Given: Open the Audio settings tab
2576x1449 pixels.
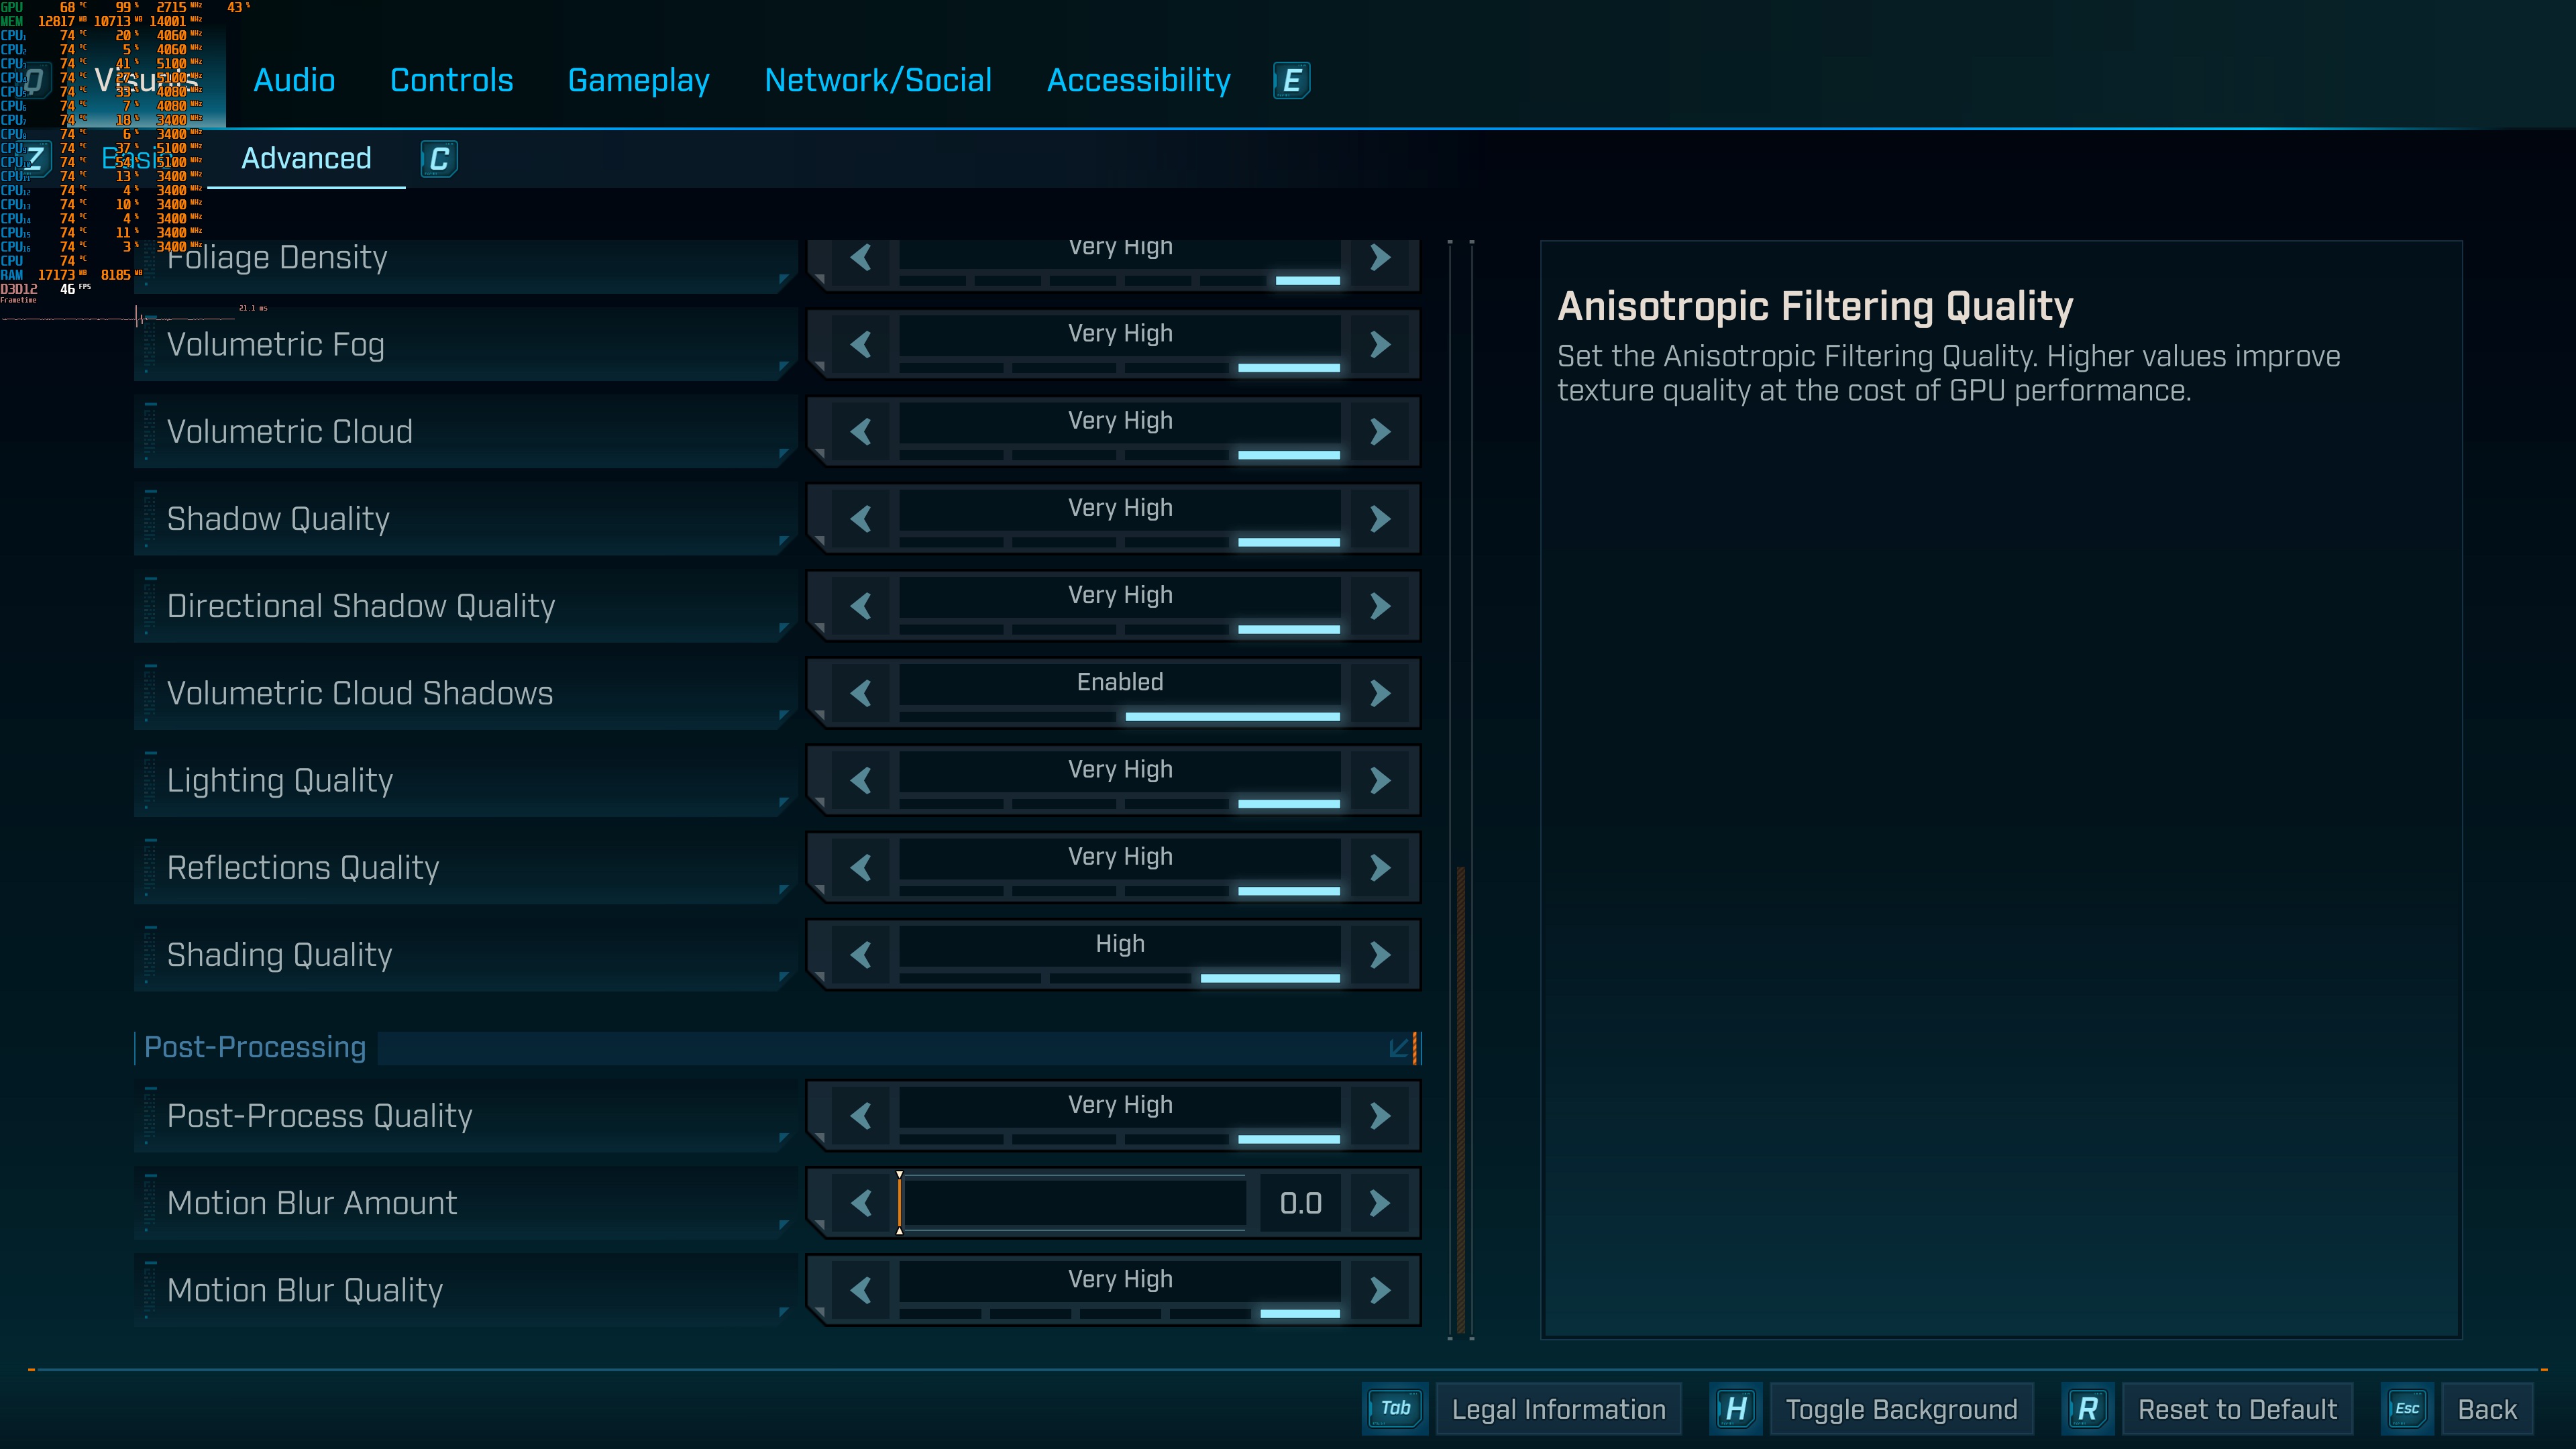Looking at the screenshot, I should tap(294, 80).
